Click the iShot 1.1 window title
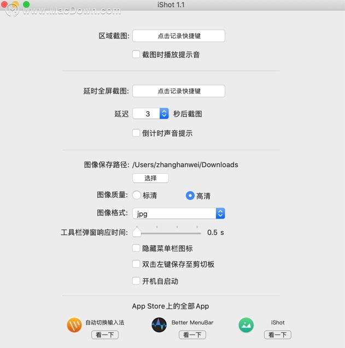The height and width of the screenshot is (348, 345). [x=171, y=5]
